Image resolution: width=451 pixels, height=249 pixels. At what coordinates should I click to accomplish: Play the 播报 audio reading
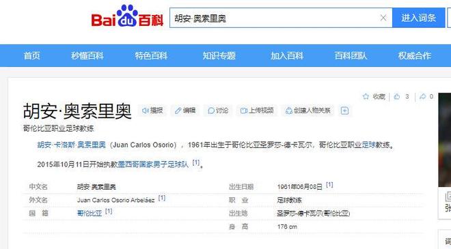[x=153, y=111]
